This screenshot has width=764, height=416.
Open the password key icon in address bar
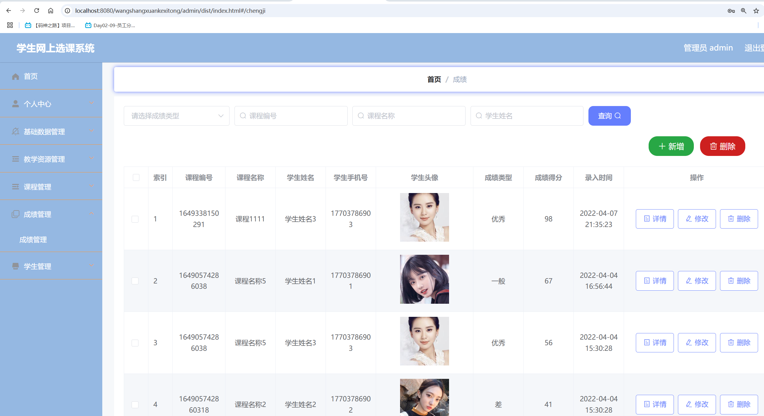click(731, 11)
